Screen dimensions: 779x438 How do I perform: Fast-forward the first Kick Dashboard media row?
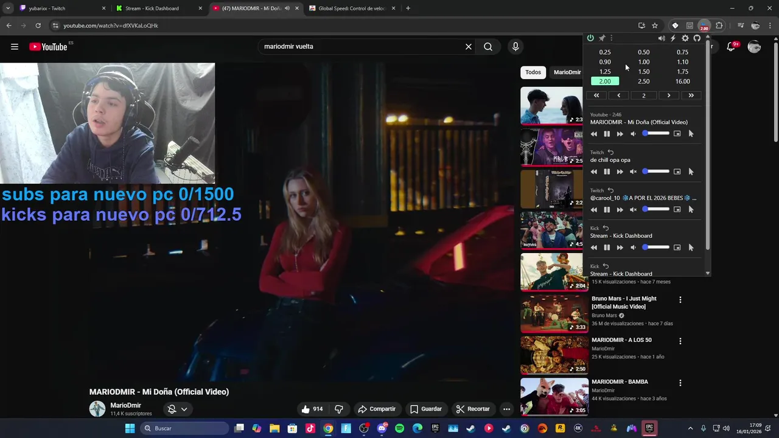tap(620, 248)
